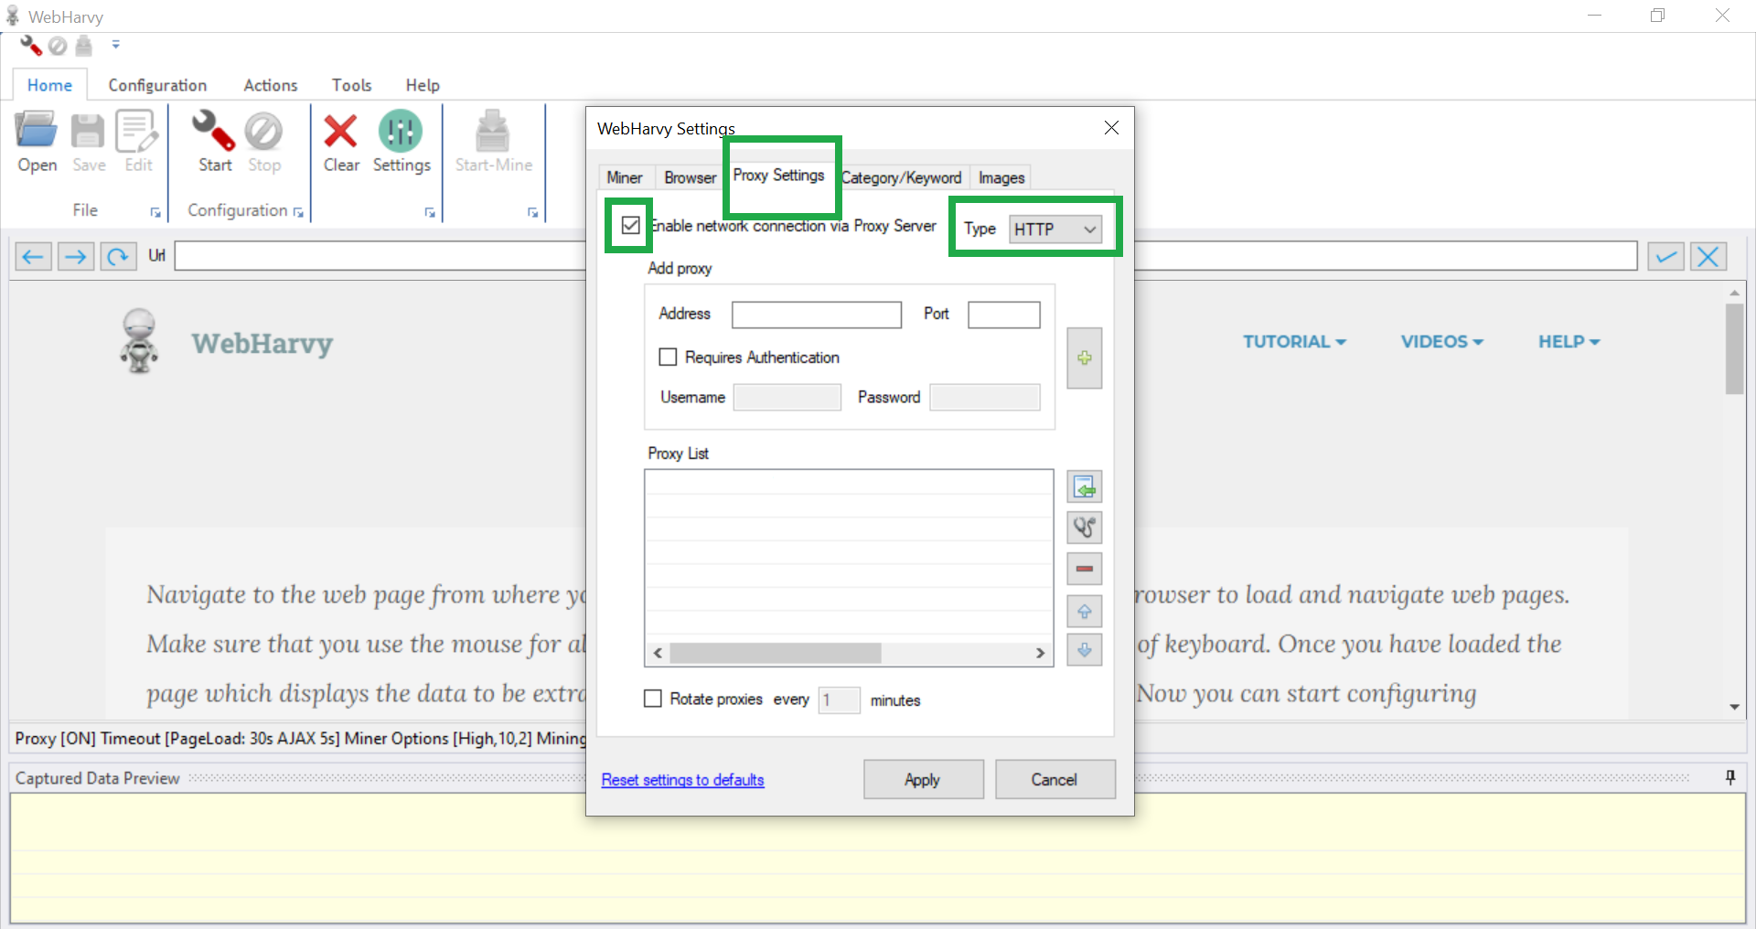1756x929 pixels.
Task: Move selected proxy down the list
Action: coord(1084,649)
